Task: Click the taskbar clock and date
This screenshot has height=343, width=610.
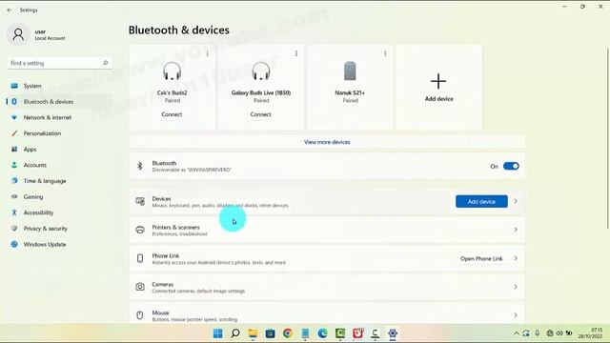Action: pyautogui.click(x=590, y=333)
